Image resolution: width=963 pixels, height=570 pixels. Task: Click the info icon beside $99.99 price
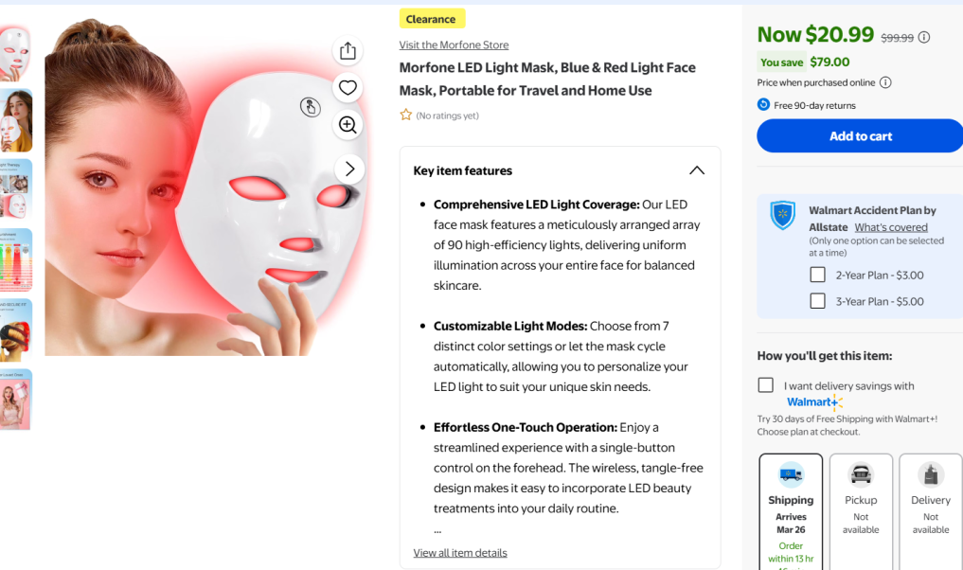pyautogui.click(x=923, y=38)
